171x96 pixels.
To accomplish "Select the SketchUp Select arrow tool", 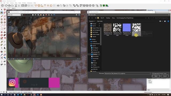I will click(x=2, y=10).
